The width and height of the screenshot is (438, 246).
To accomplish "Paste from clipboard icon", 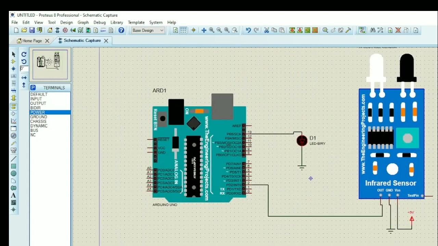I will [x=282, y=30].
